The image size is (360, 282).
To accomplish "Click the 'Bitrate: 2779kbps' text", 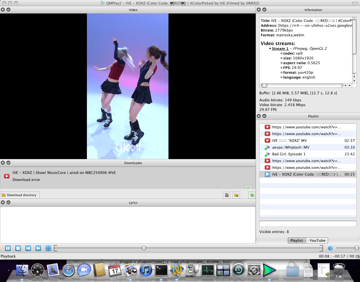I will (277, 30).
